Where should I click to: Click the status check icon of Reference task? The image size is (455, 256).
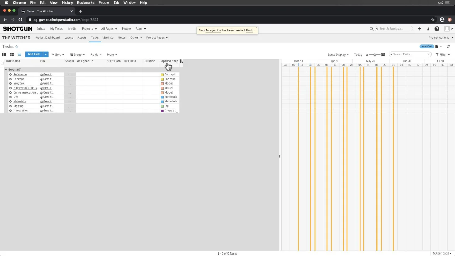[11, 74]
